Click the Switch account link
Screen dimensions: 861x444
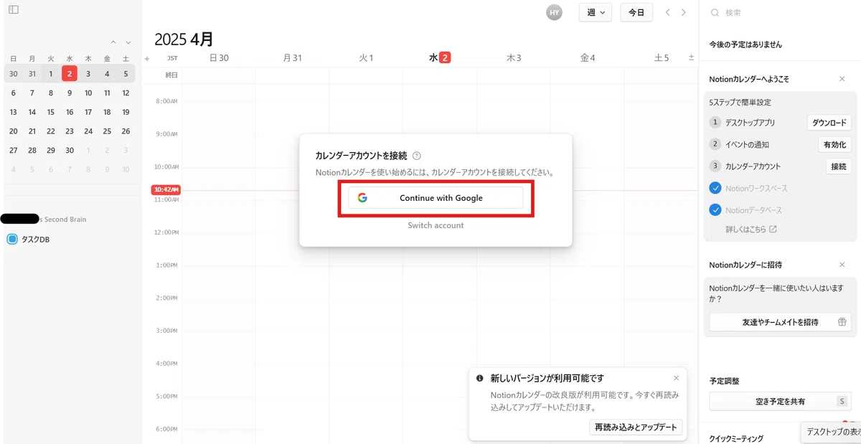coord(436,225)
